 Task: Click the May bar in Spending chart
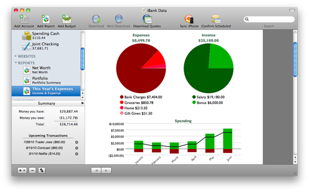click(x=210, y=143)
